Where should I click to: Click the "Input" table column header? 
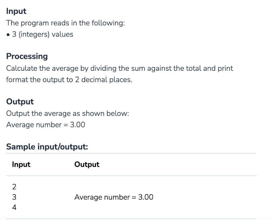[x=21, y=165]
